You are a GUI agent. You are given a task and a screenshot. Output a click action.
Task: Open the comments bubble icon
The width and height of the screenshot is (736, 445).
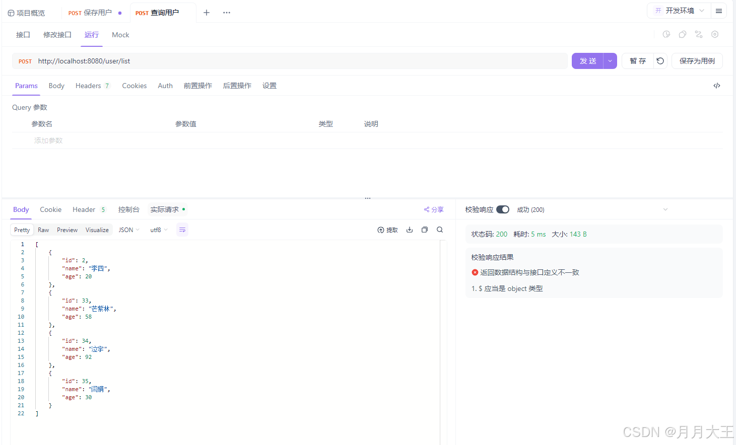(683, 34)
